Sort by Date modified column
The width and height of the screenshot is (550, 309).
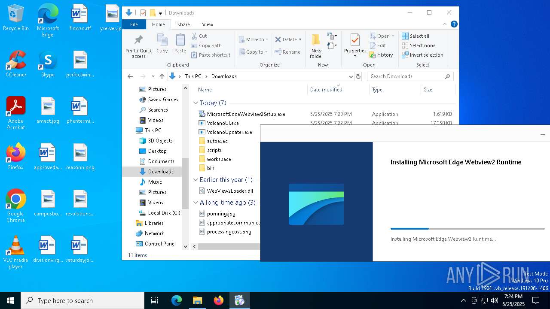[x=339, y=90]
